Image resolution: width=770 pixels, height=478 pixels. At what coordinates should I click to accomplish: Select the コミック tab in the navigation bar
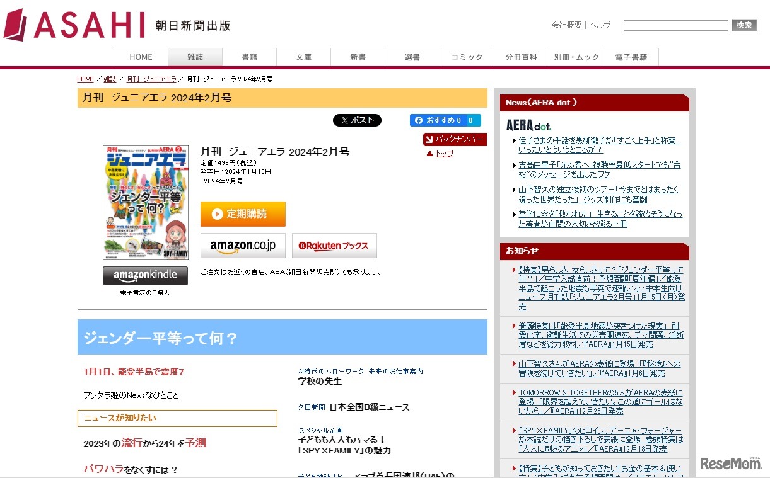(466, 57)
